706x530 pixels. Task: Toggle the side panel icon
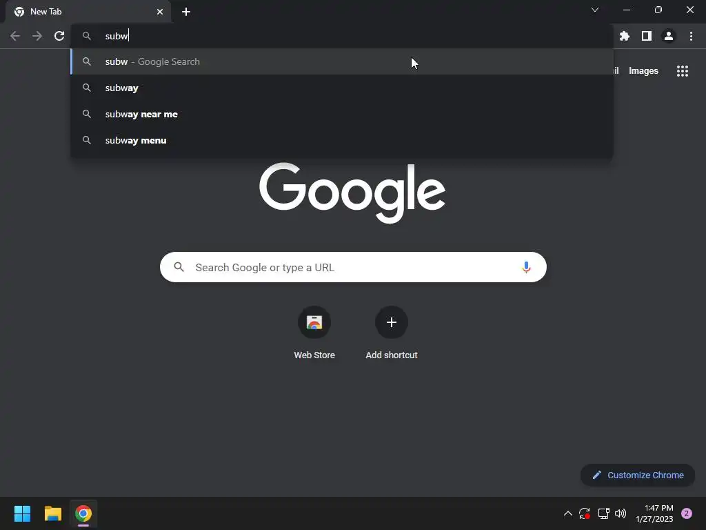647,36
